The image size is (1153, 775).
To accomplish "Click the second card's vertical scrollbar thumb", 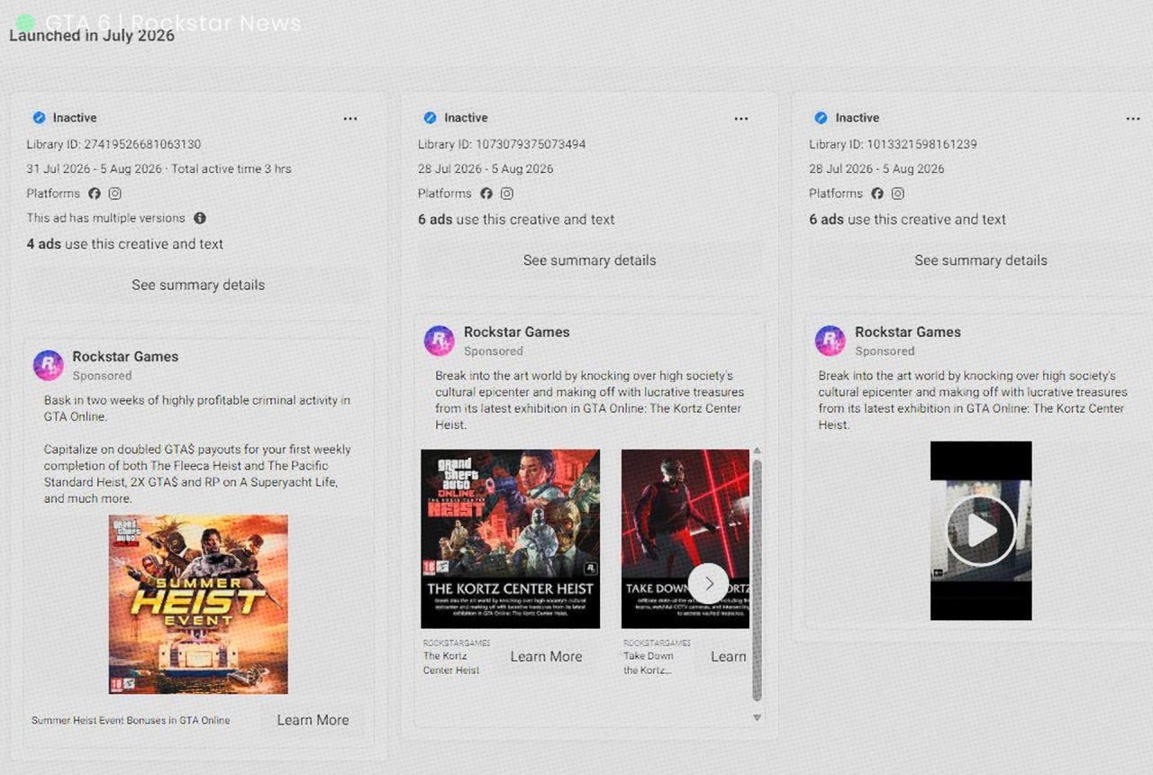I will (x=757, y=579).
